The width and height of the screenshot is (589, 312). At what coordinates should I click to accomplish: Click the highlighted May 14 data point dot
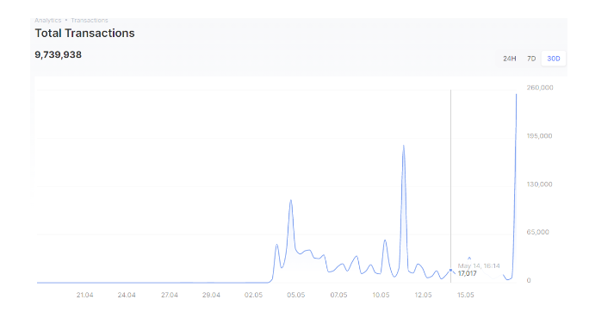tap(450, 271)
